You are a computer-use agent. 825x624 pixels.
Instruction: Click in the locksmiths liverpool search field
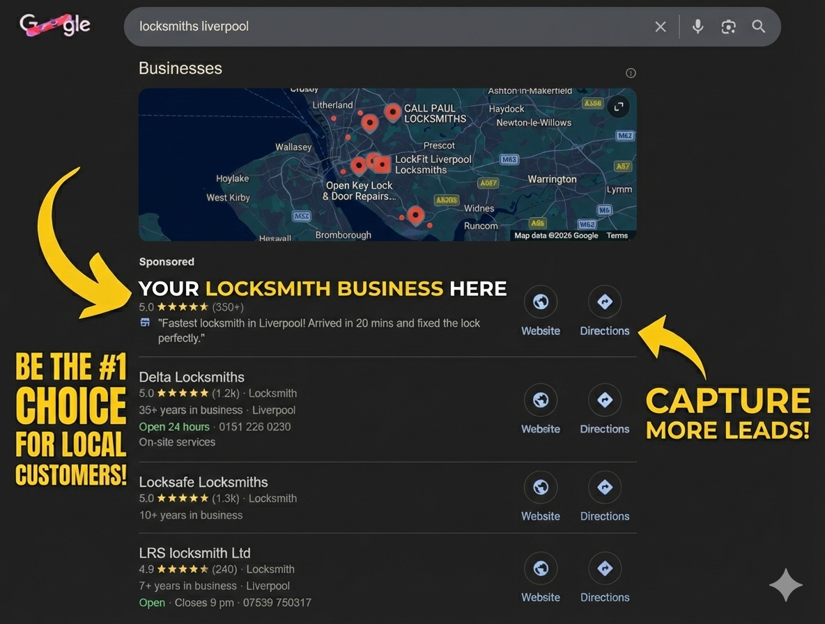point(383,26)
